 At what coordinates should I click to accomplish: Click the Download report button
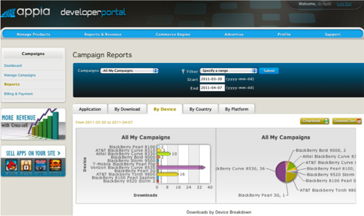[315, 121]
